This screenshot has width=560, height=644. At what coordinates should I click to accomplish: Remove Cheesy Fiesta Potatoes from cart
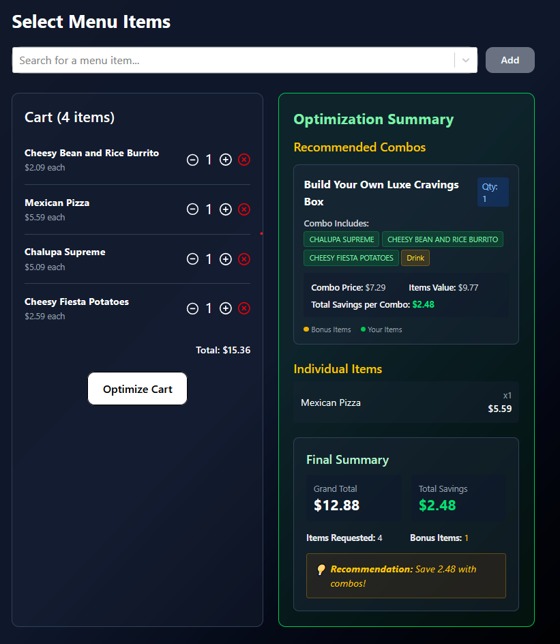coord(244,308)
